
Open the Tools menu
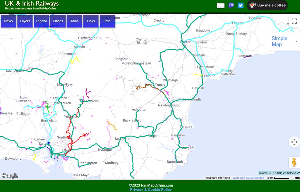(74, 21)
